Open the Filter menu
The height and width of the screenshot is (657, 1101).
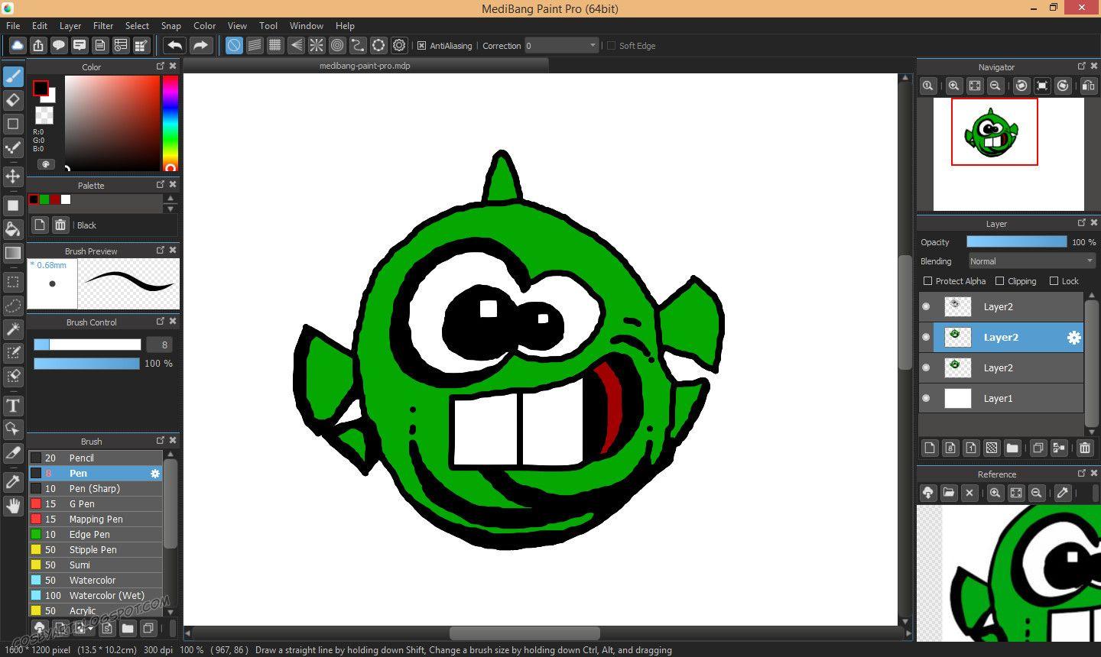[x=103, y=25]
